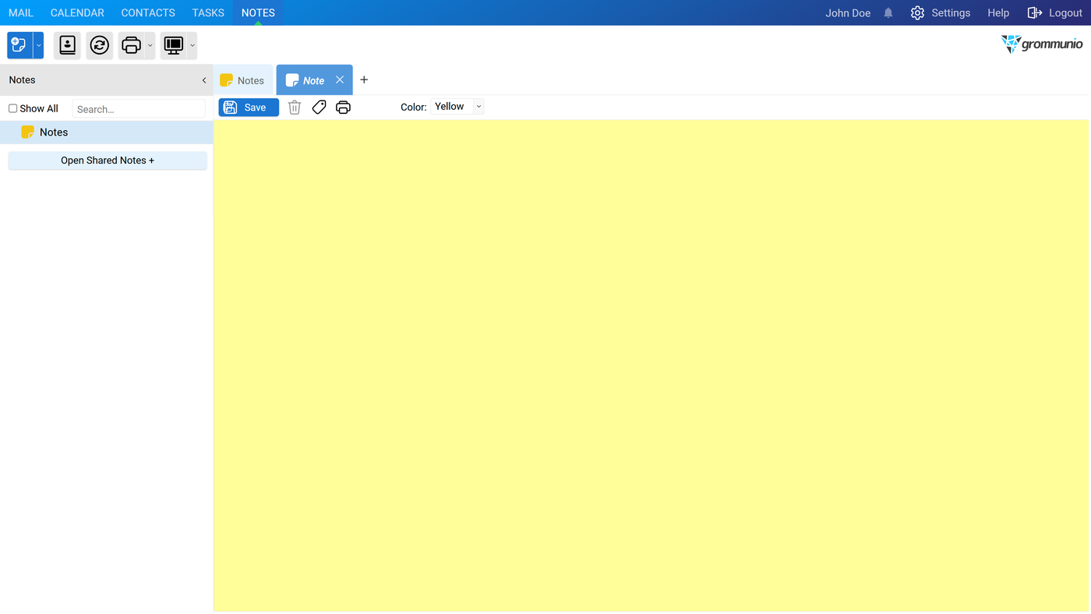Screen dimensions: 1091x614
Task: Expand the view options arrow
Action: 192,45
